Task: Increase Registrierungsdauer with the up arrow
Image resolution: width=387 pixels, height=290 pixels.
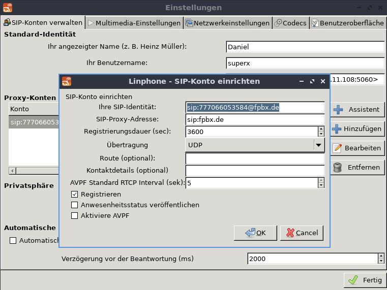Action: click(321, 129)
